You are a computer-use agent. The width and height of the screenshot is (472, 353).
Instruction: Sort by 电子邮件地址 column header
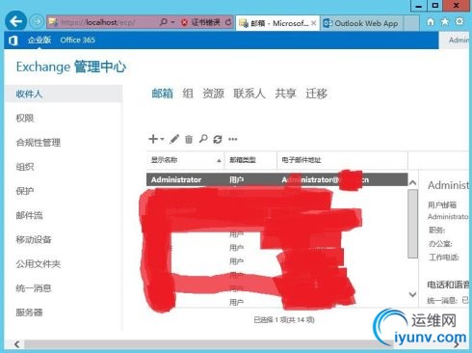coord(343,160)
